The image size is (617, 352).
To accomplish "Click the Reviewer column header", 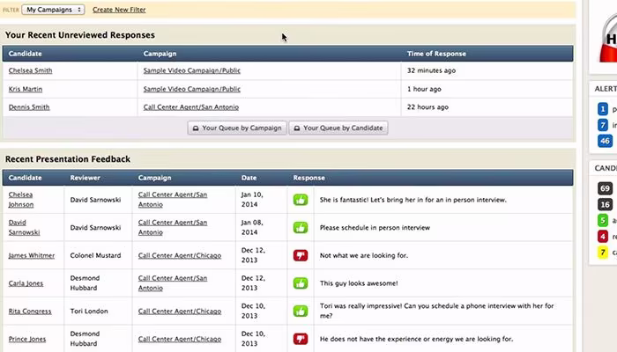I will pyautogui.click(x=85, y=178).
